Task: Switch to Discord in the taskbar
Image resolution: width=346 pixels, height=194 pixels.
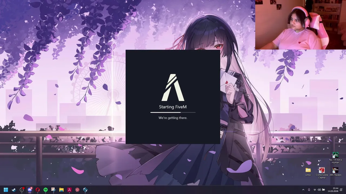Action: pyautogui.click(x=30, y=190)
